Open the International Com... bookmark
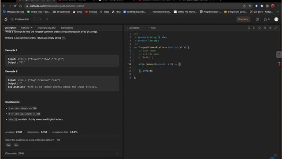 (x=160, y=12)
